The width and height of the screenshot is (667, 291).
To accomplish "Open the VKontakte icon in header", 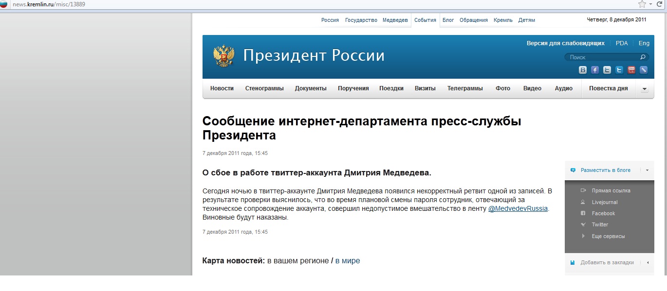I will (583, 70).
